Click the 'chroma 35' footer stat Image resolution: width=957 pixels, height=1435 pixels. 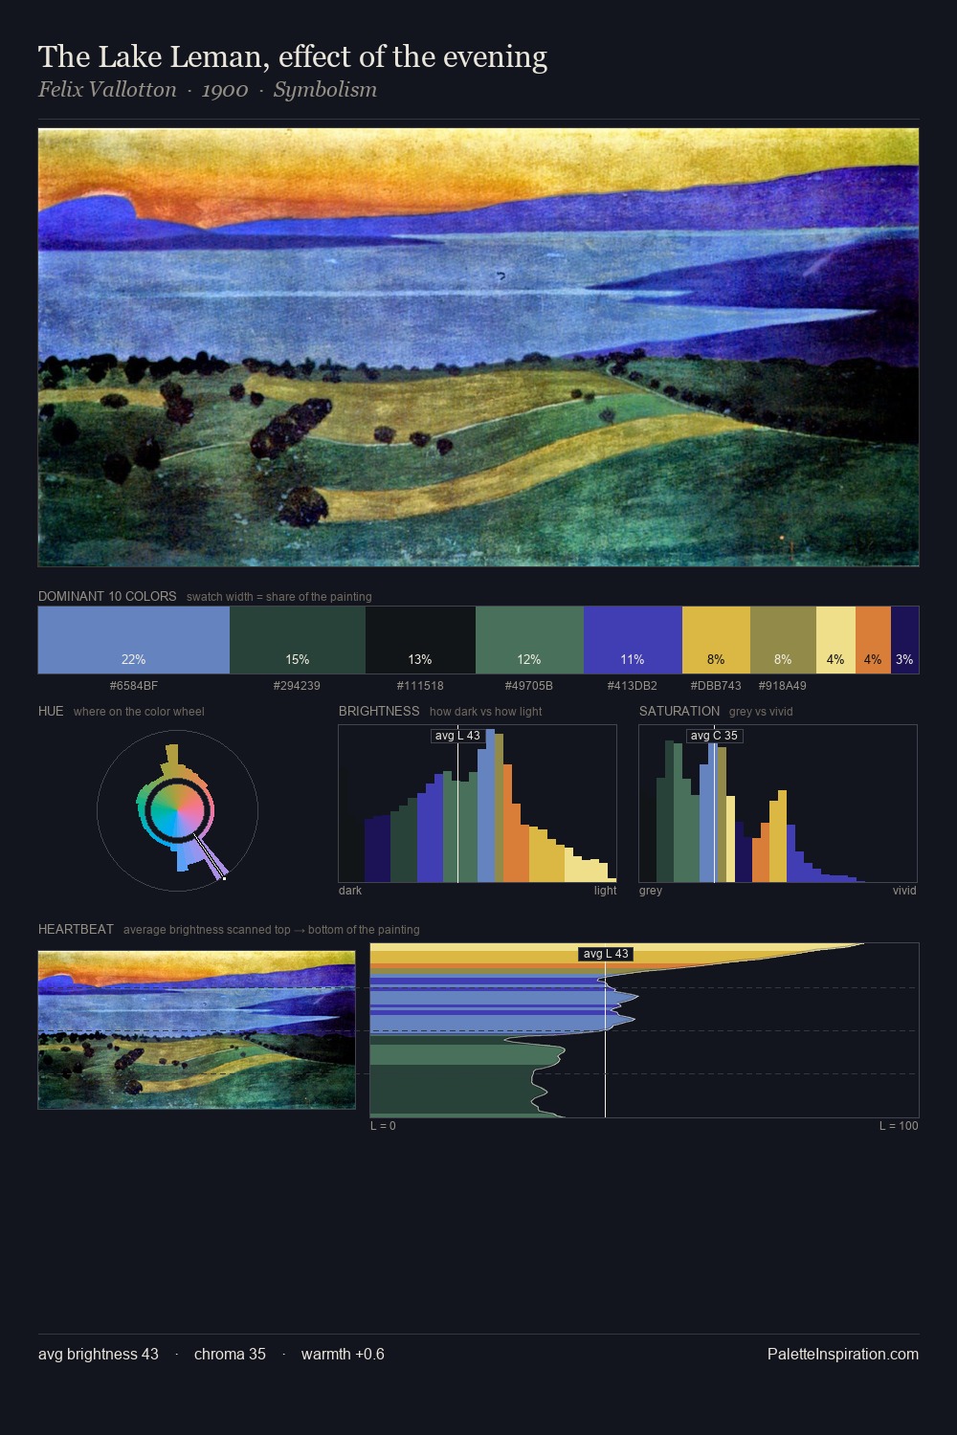coord(230,1354)
